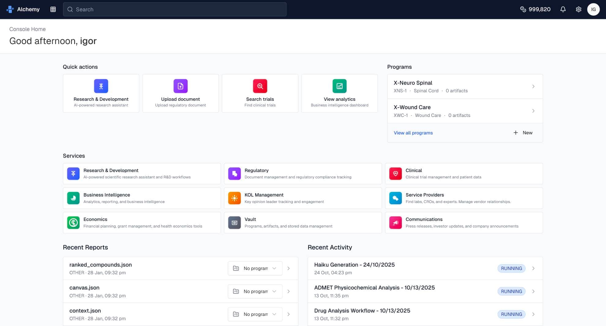Click the apps grid icon near Alchemy logo
The height and width of the screenshot is (326, 606).
pyautogui.click(x=53, y=9)
